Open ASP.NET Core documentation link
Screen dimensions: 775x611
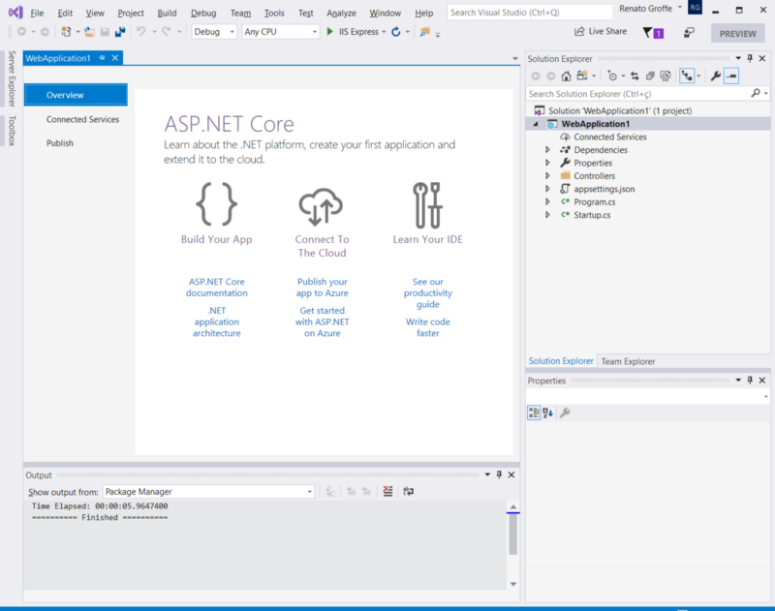pyautogui.click(x=216, y=287)
